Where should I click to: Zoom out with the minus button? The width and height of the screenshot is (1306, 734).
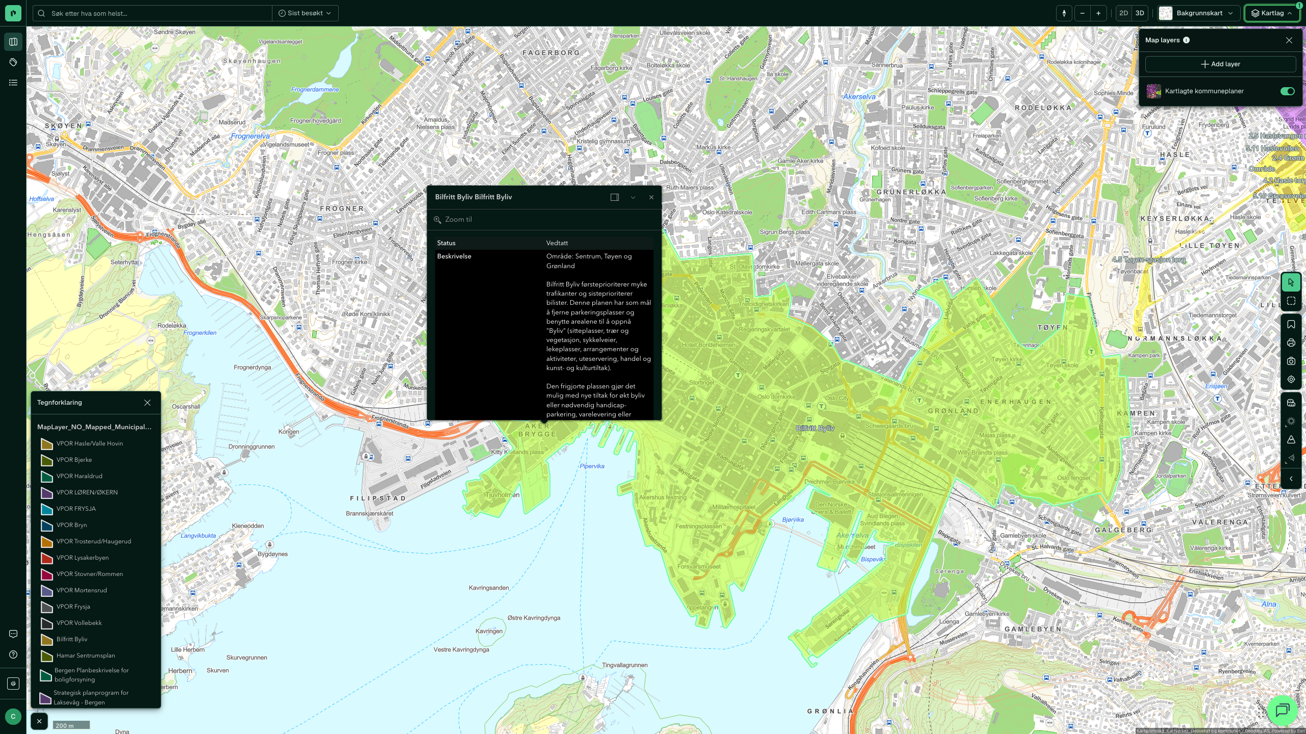(1083, 13)
